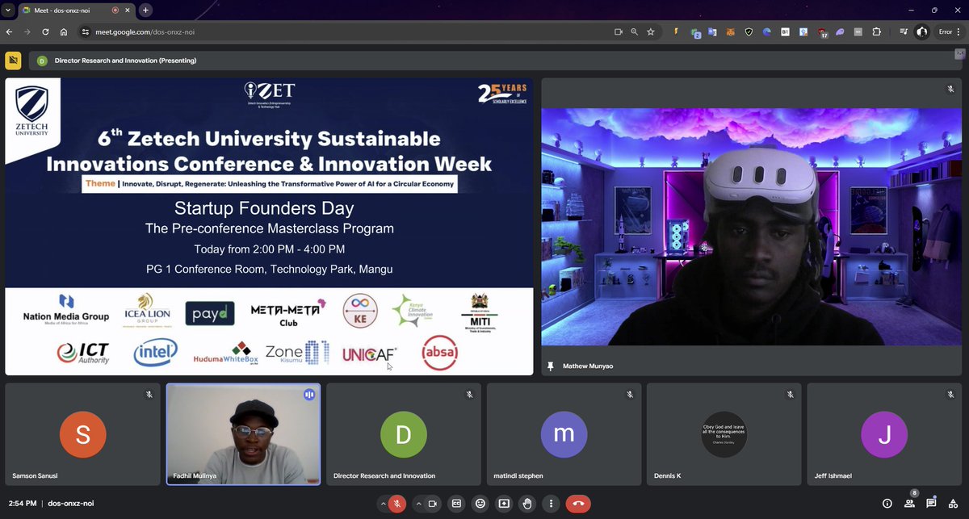Screen dimensions: 969x519
Task: Reload the Meet page
Action: [45, 32]
